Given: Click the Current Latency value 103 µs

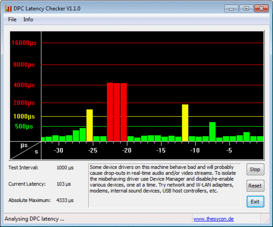Looking at the screenshot, I should 64,184.
